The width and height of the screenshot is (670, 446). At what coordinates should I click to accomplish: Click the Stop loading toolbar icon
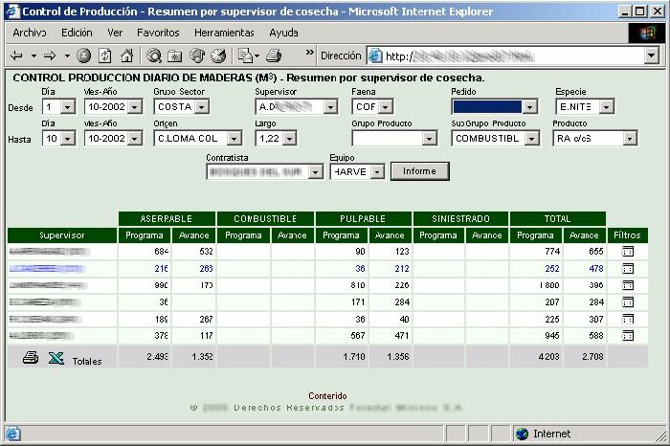(84, 56)
